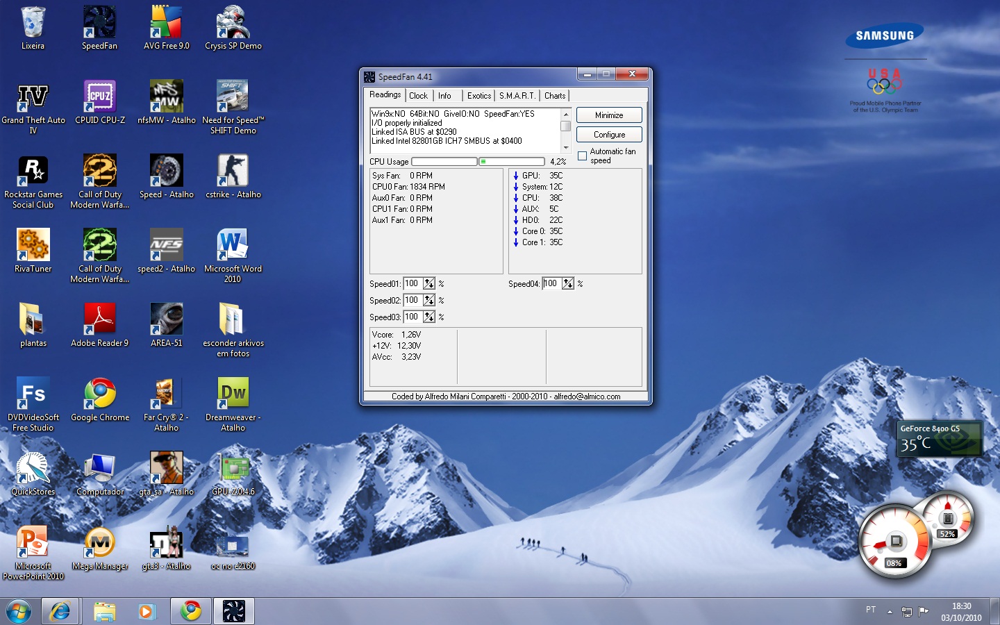The height and width of the screenshot is (625, 1000).
Task: Open the S.M.A.R.T. tab
Action: pyautogui.click(x=517, y=96)
